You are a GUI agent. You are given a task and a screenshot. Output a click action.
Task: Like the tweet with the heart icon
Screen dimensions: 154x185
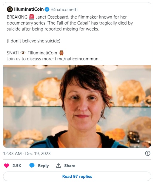pyautogui.click(x=7, y=166)
